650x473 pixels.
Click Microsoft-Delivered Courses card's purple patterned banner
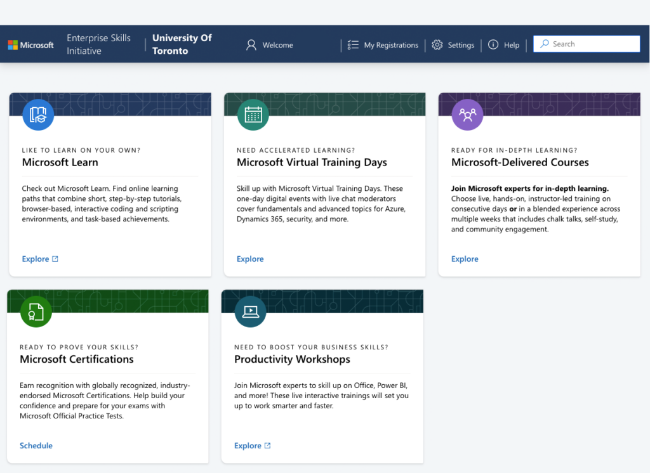(540, 105)
